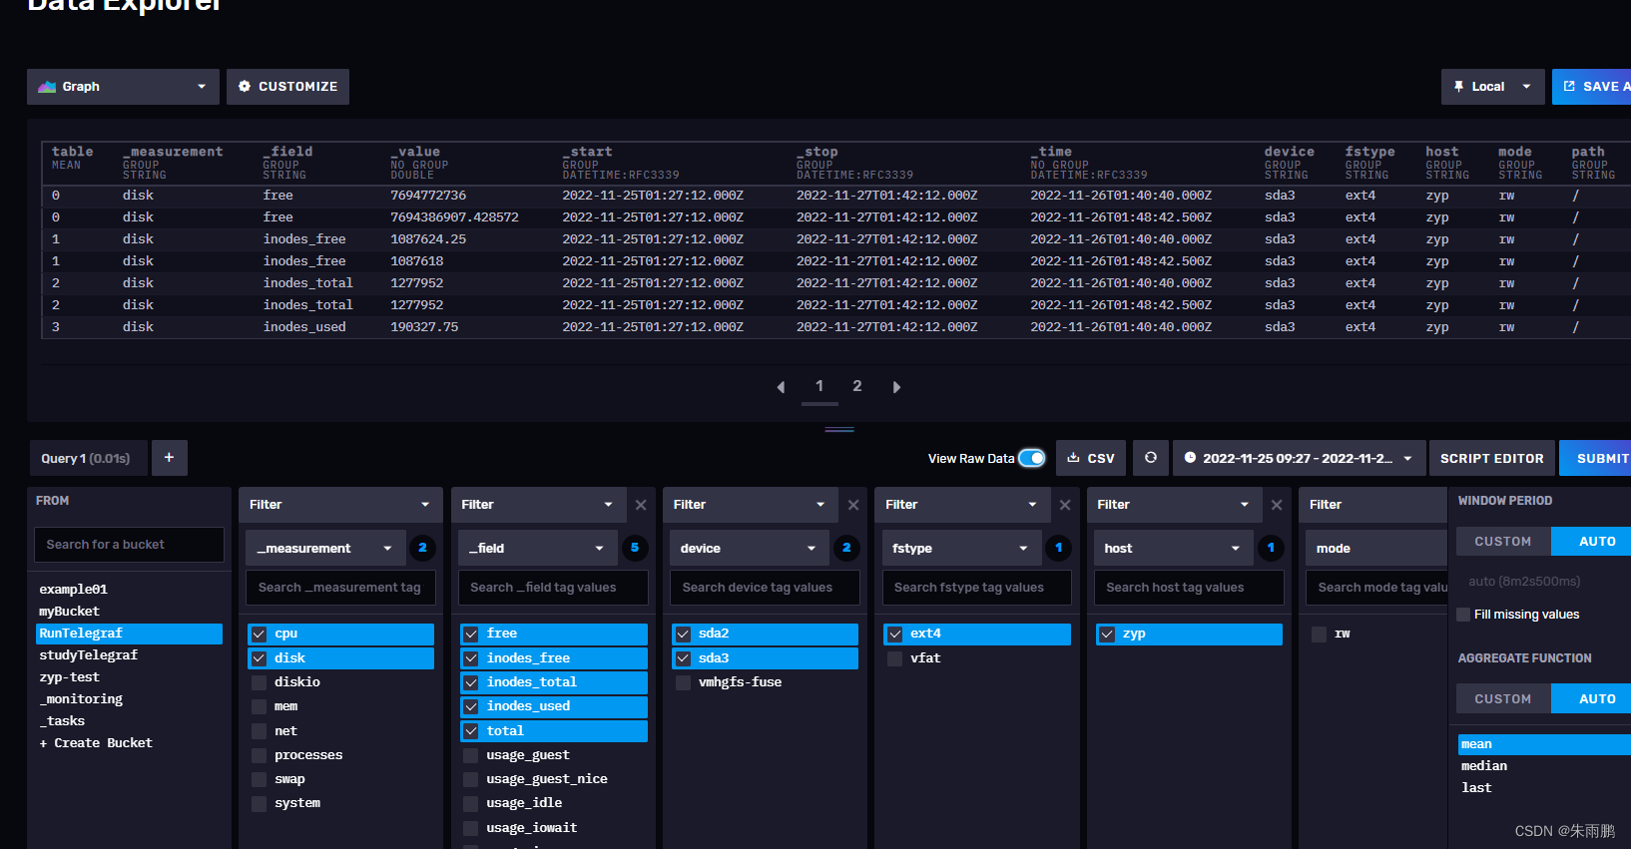Download results with the CSV button
Viewport: 1631px width, 849px height.
coord(1091,458)
